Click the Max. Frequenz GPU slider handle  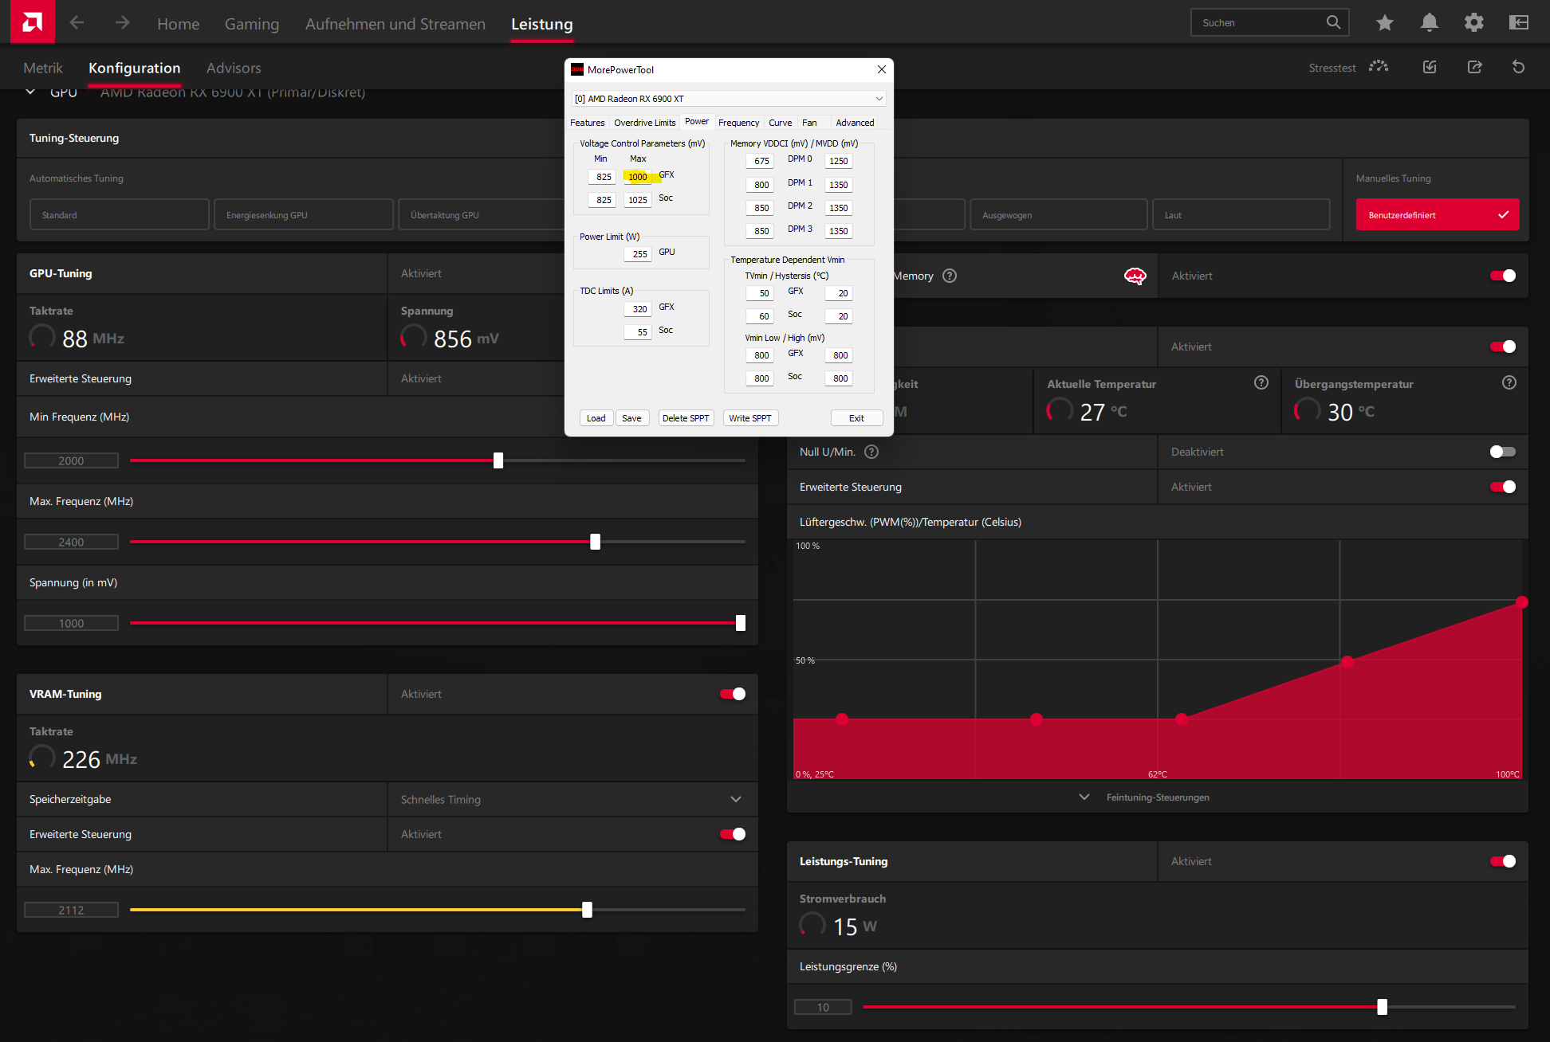[x=595, y=542]
